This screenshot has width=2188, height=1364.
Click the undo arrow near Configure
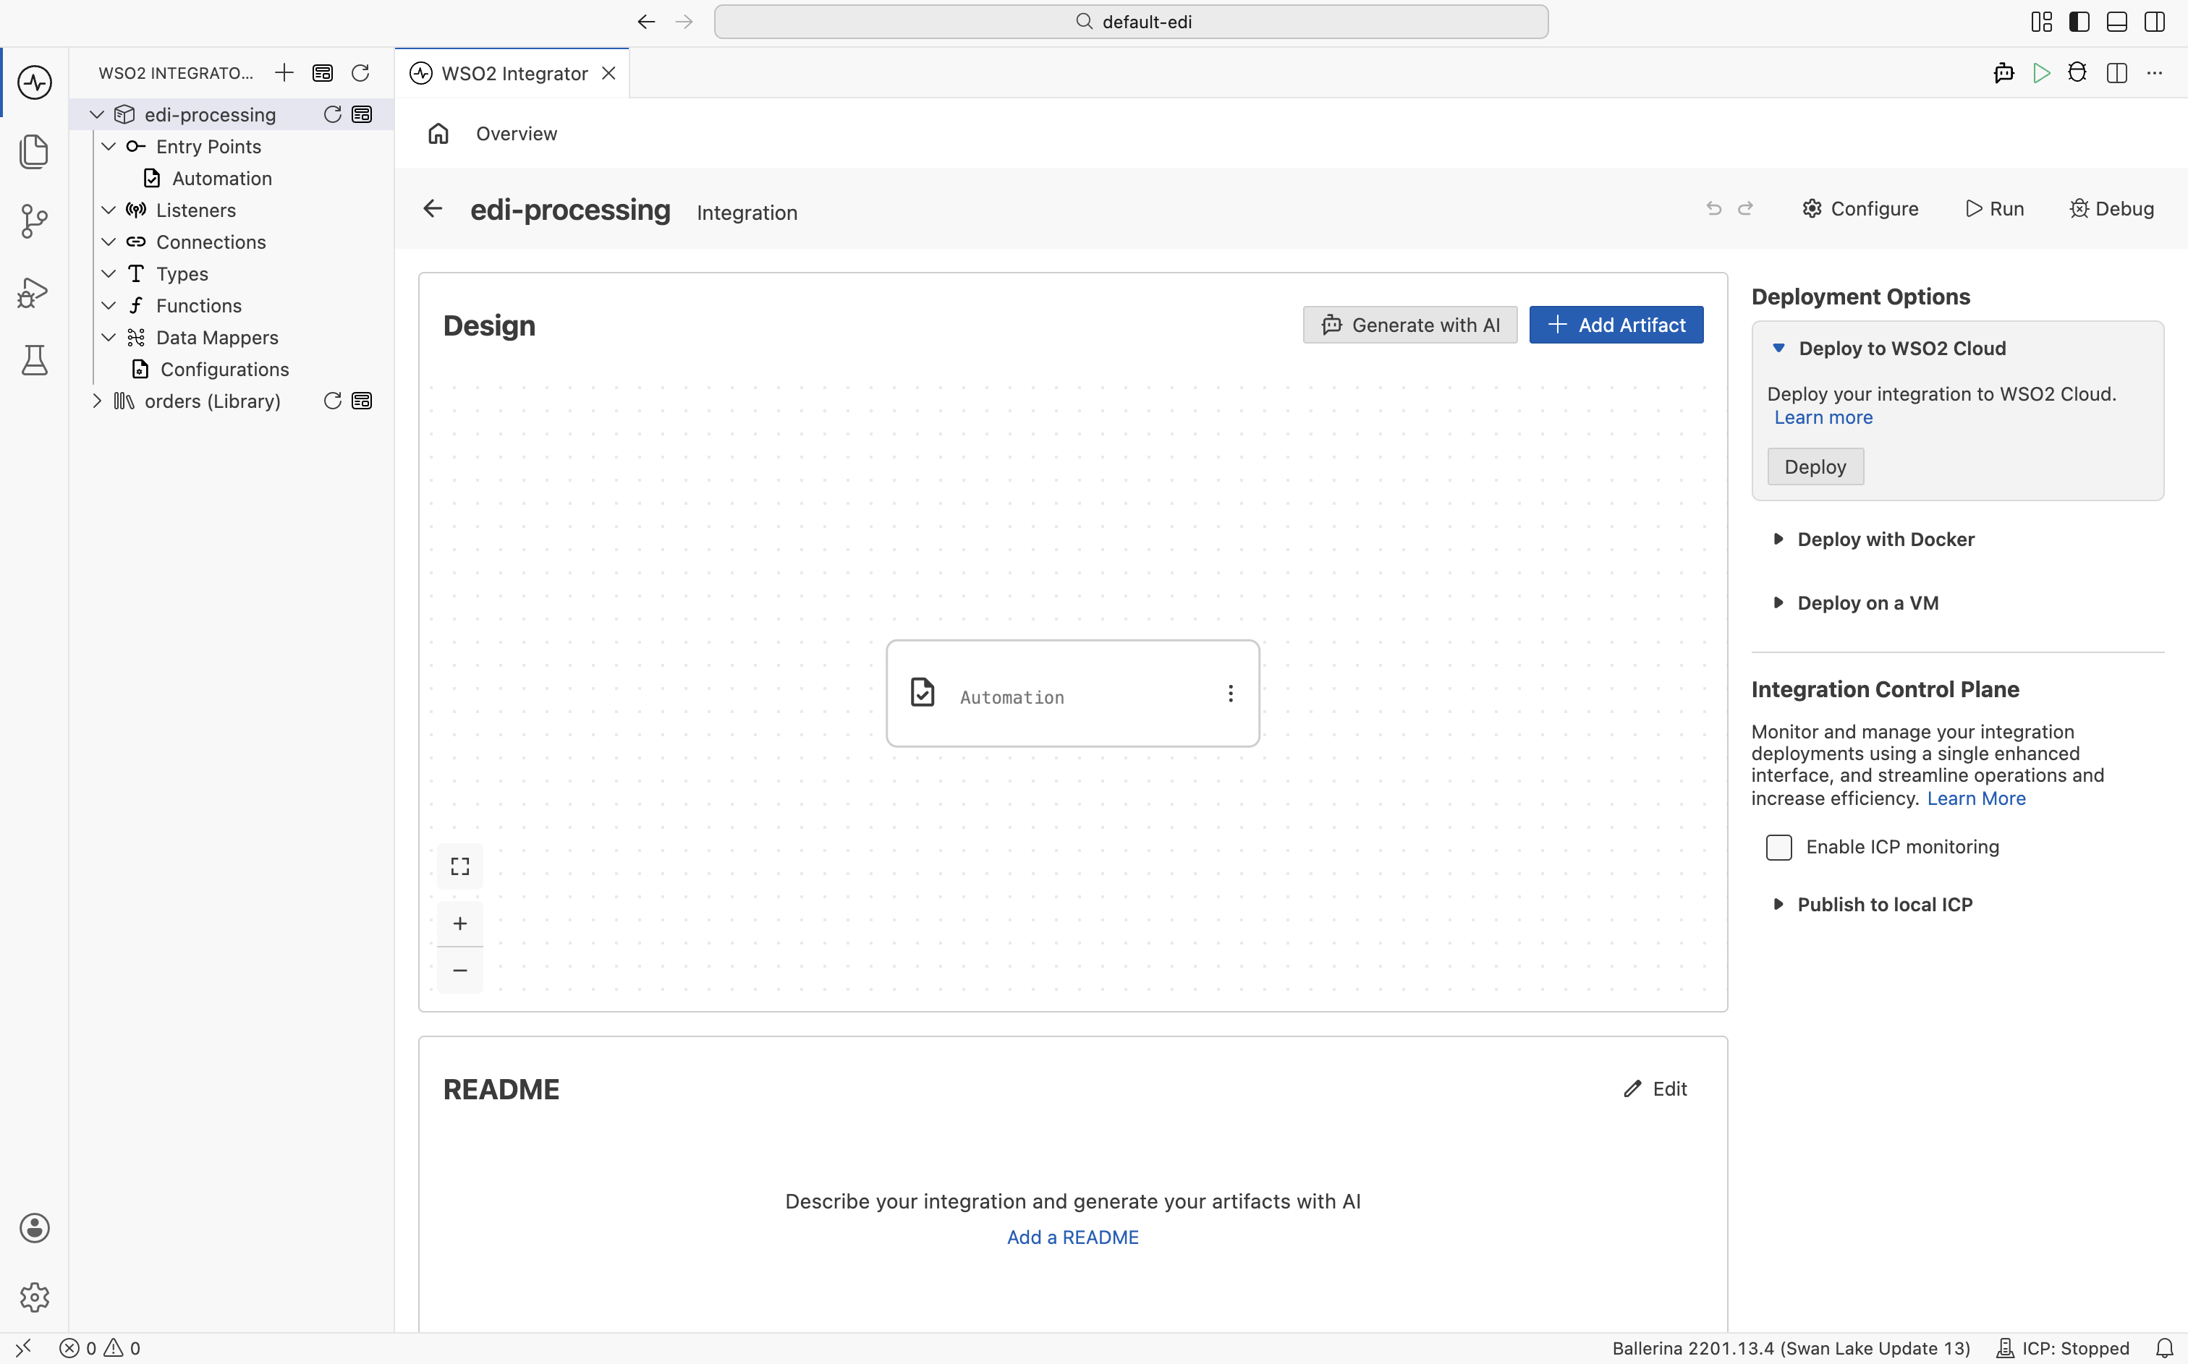(x=1713, y=208)
